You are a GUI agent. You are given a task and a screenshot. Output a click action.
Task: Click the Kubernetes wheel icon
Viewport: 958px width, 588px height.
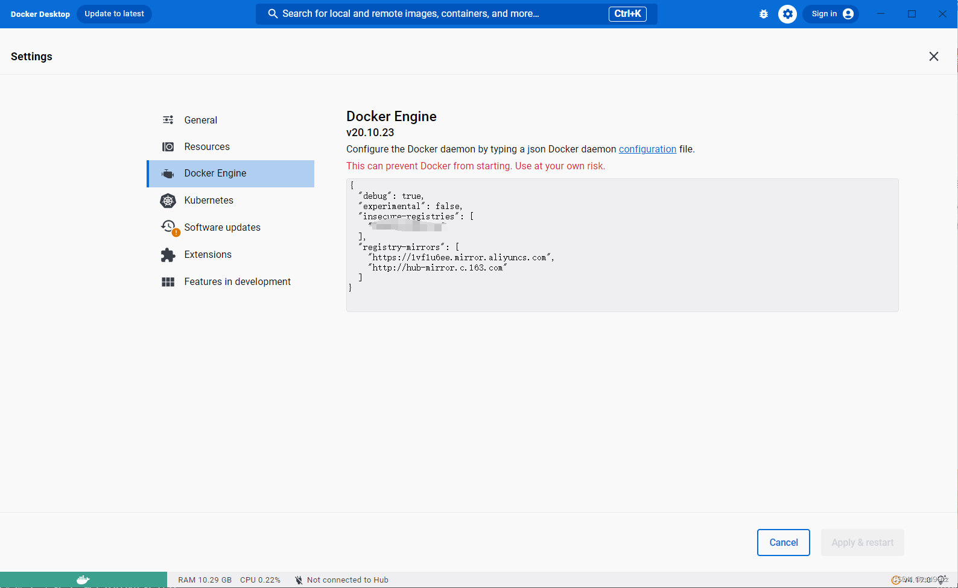point(168,201)
